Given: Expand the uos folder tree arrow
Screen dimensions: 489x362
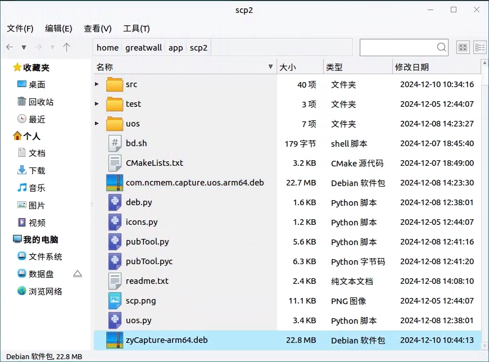Looking at the screenshot, I should tap(97, 124).
